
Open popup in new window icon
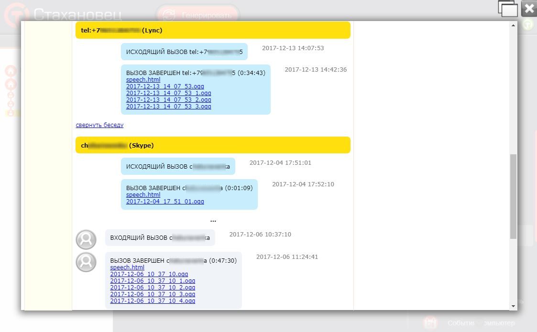508,9
